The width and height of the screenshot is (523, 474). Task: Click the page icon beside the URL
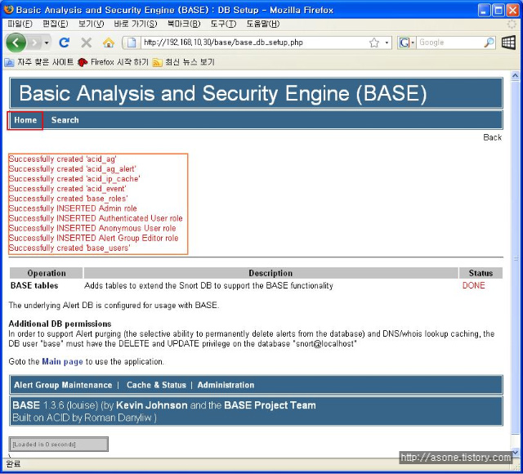click(132, 42)
